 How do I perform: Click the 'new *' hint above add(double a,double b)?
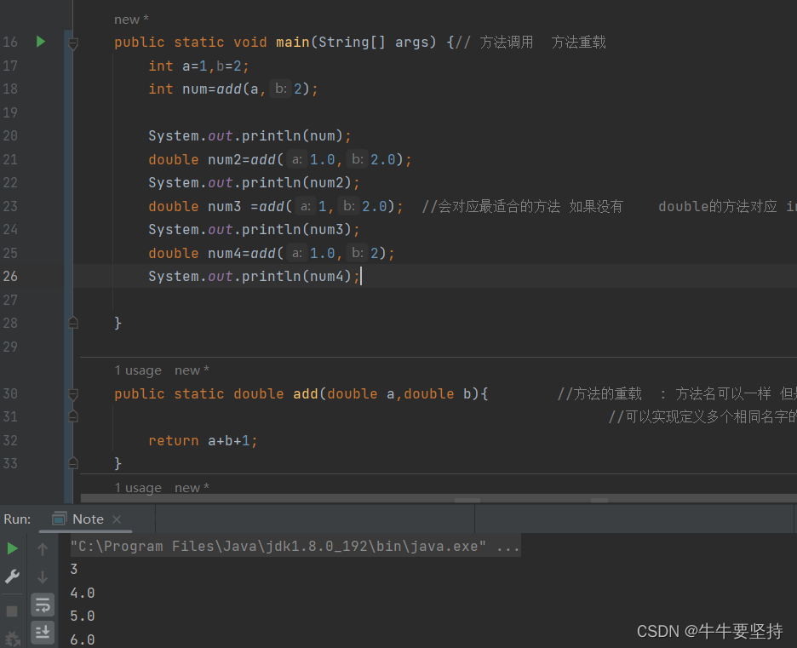pyautogui.click(x=192, y=370)
